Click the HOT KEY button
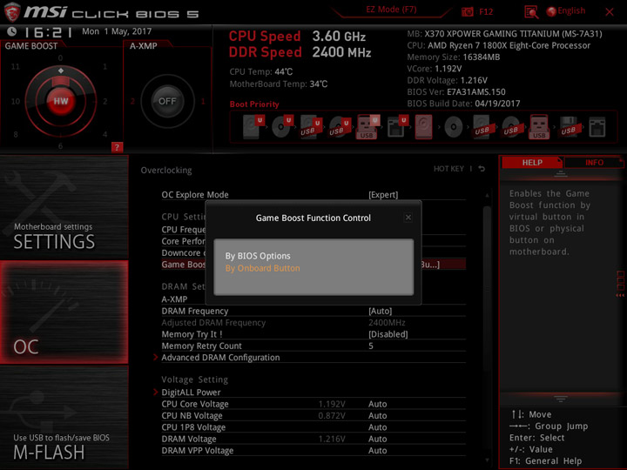Image resolution: width=627 pixels, height=470 pixels. tap(448, 169)
